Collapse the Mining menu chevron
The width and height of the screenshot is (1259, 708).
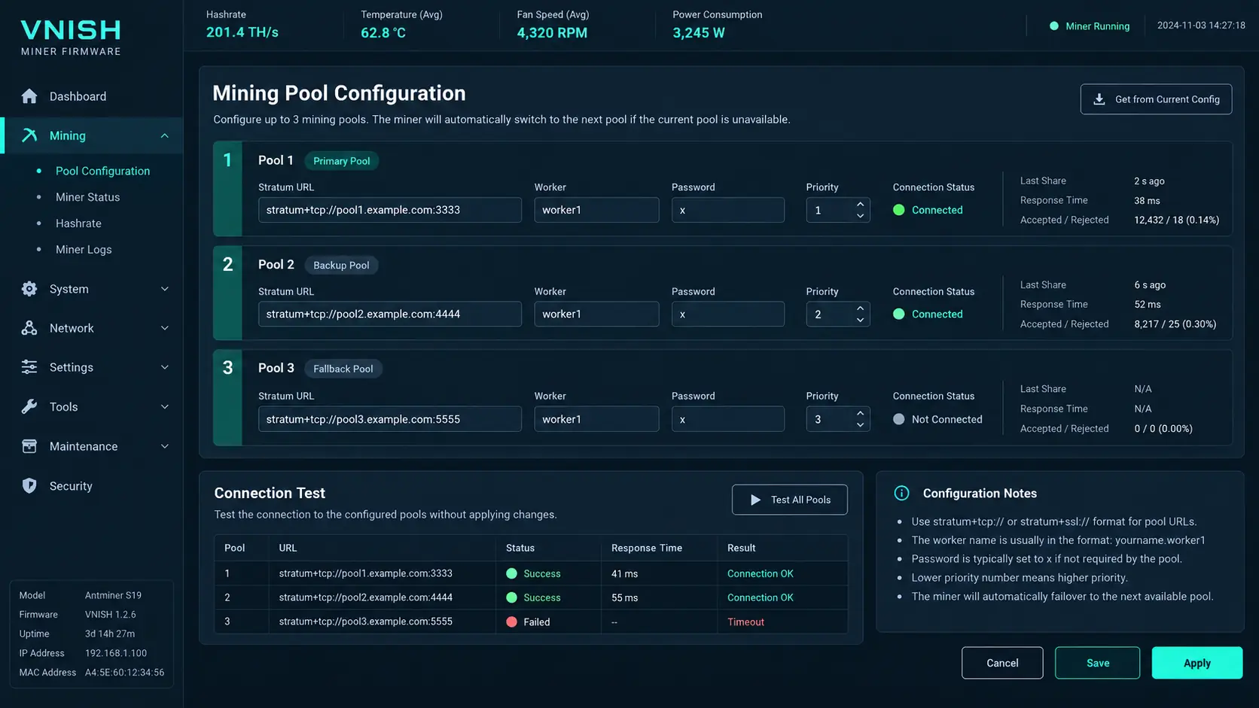(x=165, y=135)
